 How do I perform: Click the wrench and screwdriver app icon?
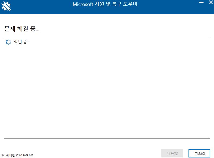[6, 6]
